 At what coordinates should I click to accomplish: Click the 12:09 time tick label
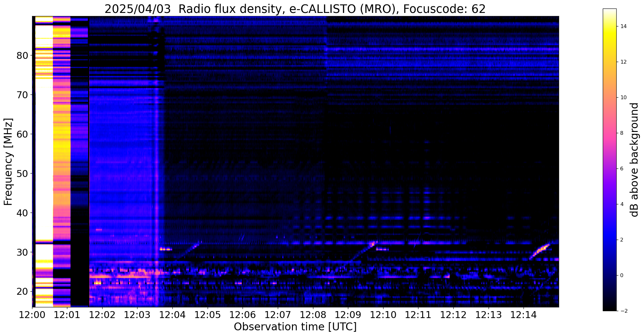pyautogui.click(x=348, y=315)
